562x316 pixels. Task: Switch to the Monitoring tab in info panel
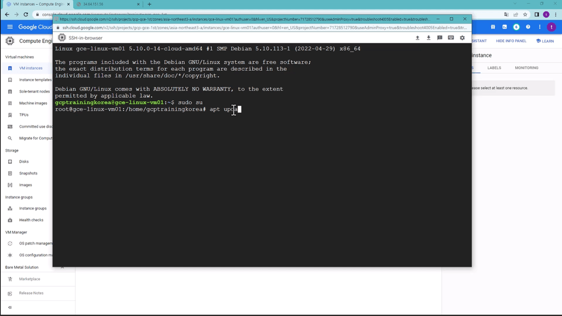[x=526, y=68]
